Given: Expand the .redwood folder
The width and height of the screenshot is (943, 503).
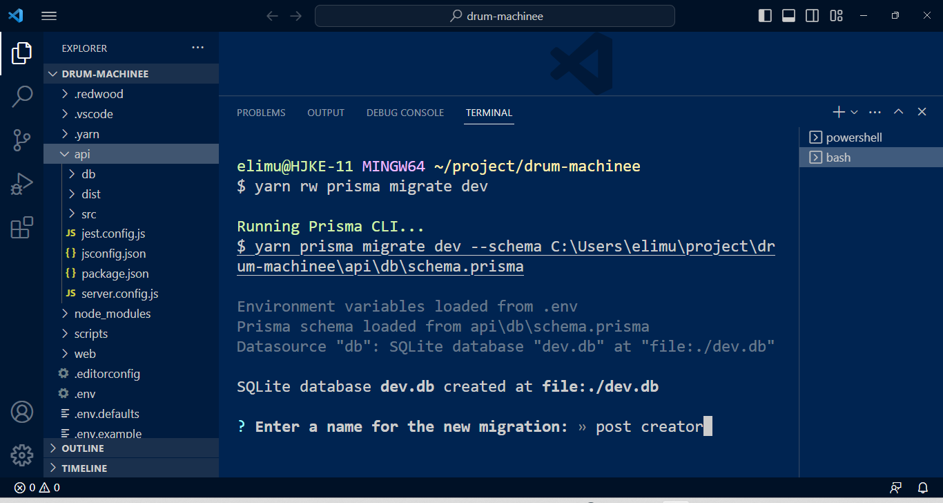Looking at the screenshot, I should (131, 94).
